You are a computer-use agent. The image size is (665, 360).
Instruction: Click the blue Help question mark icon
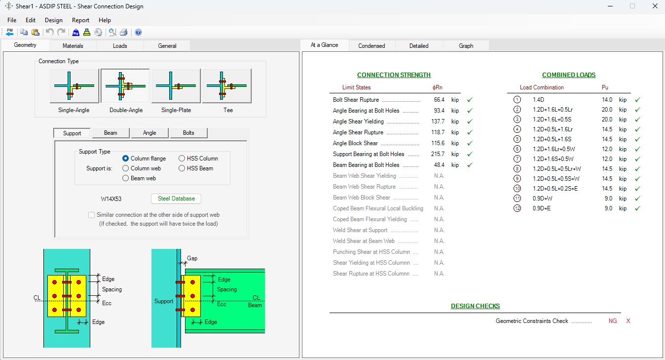point(138,32)
